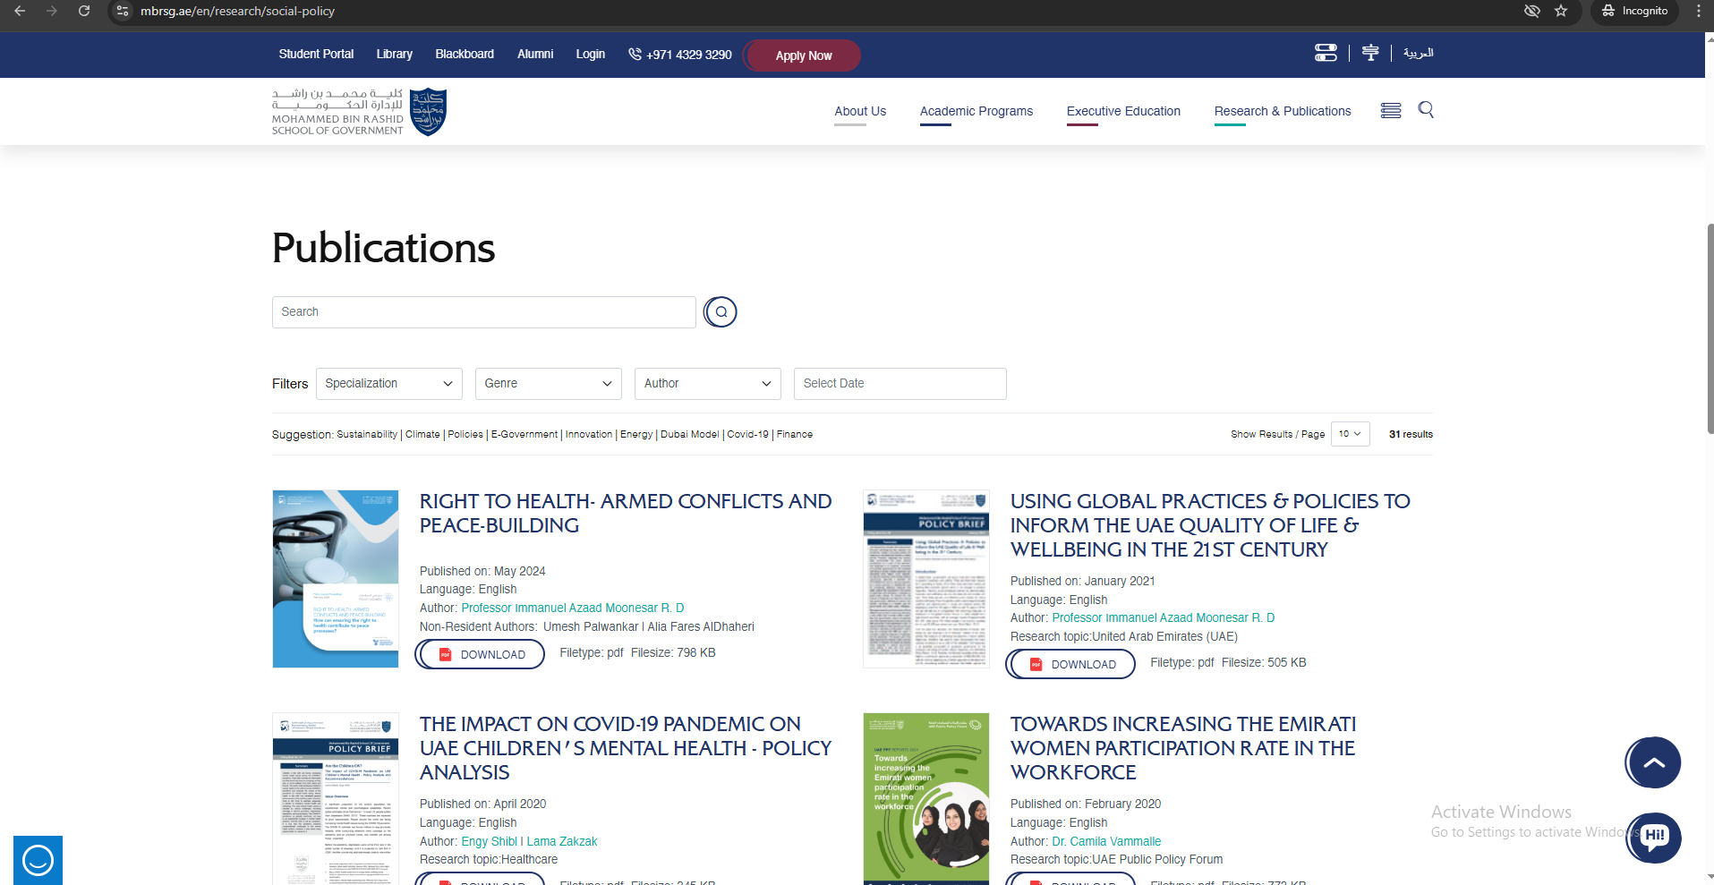Image resolution: width=1714 pixels, height=885 pixels.
Task: Click the scroll-to-top arrow button
Action: [1653, 762]
